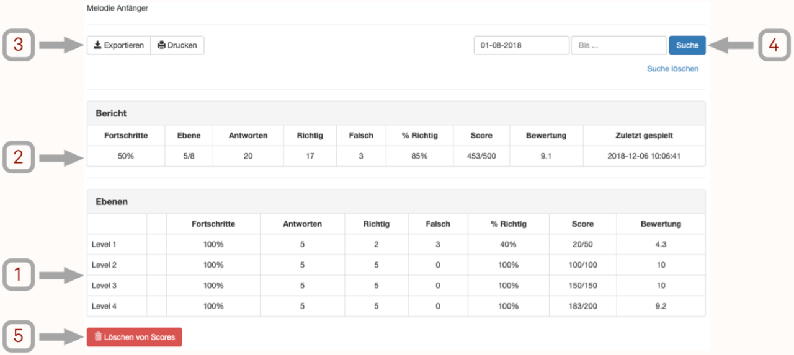The image size is (794, 355).
Task: Click the Level 3 score 150/150
Action: pyautogui.click(x=582, y=286)
